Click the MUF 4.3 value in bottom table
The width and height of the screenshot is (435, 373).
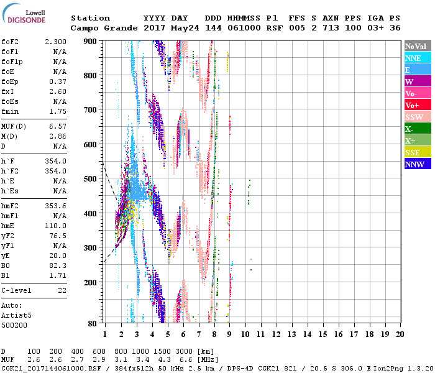pyautogui.click(x=164, y=360)
